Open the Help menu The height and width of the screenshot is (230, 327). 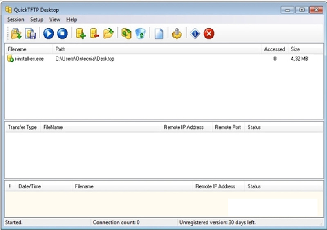point(72,20)
